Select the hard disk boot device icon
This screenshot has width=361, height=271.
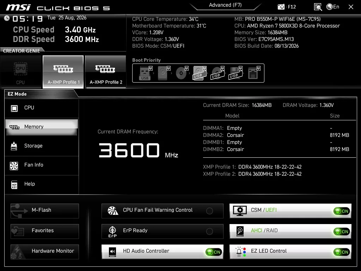[163, 73]
